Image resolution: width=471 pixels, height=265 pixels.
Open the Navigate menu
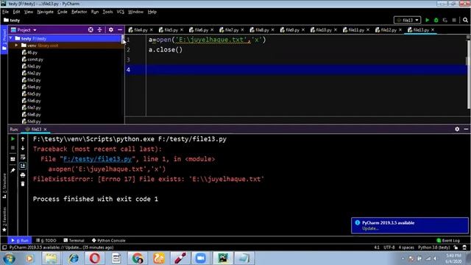pyautogui.click(x=45, y=12)
